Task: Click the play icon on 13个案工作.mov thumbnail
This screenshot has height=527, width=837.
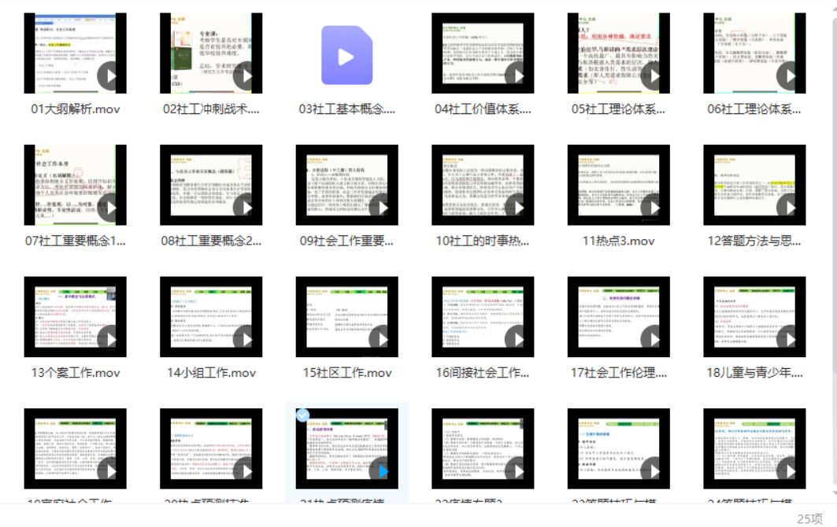Action: [x=109, y=339]
